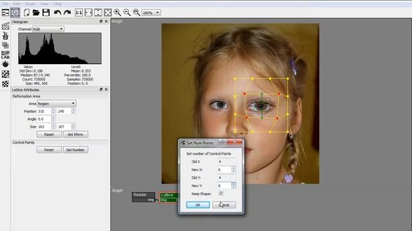Screen dimensions: 412x231
Task: Undo the last action
Action: (57, 13)
